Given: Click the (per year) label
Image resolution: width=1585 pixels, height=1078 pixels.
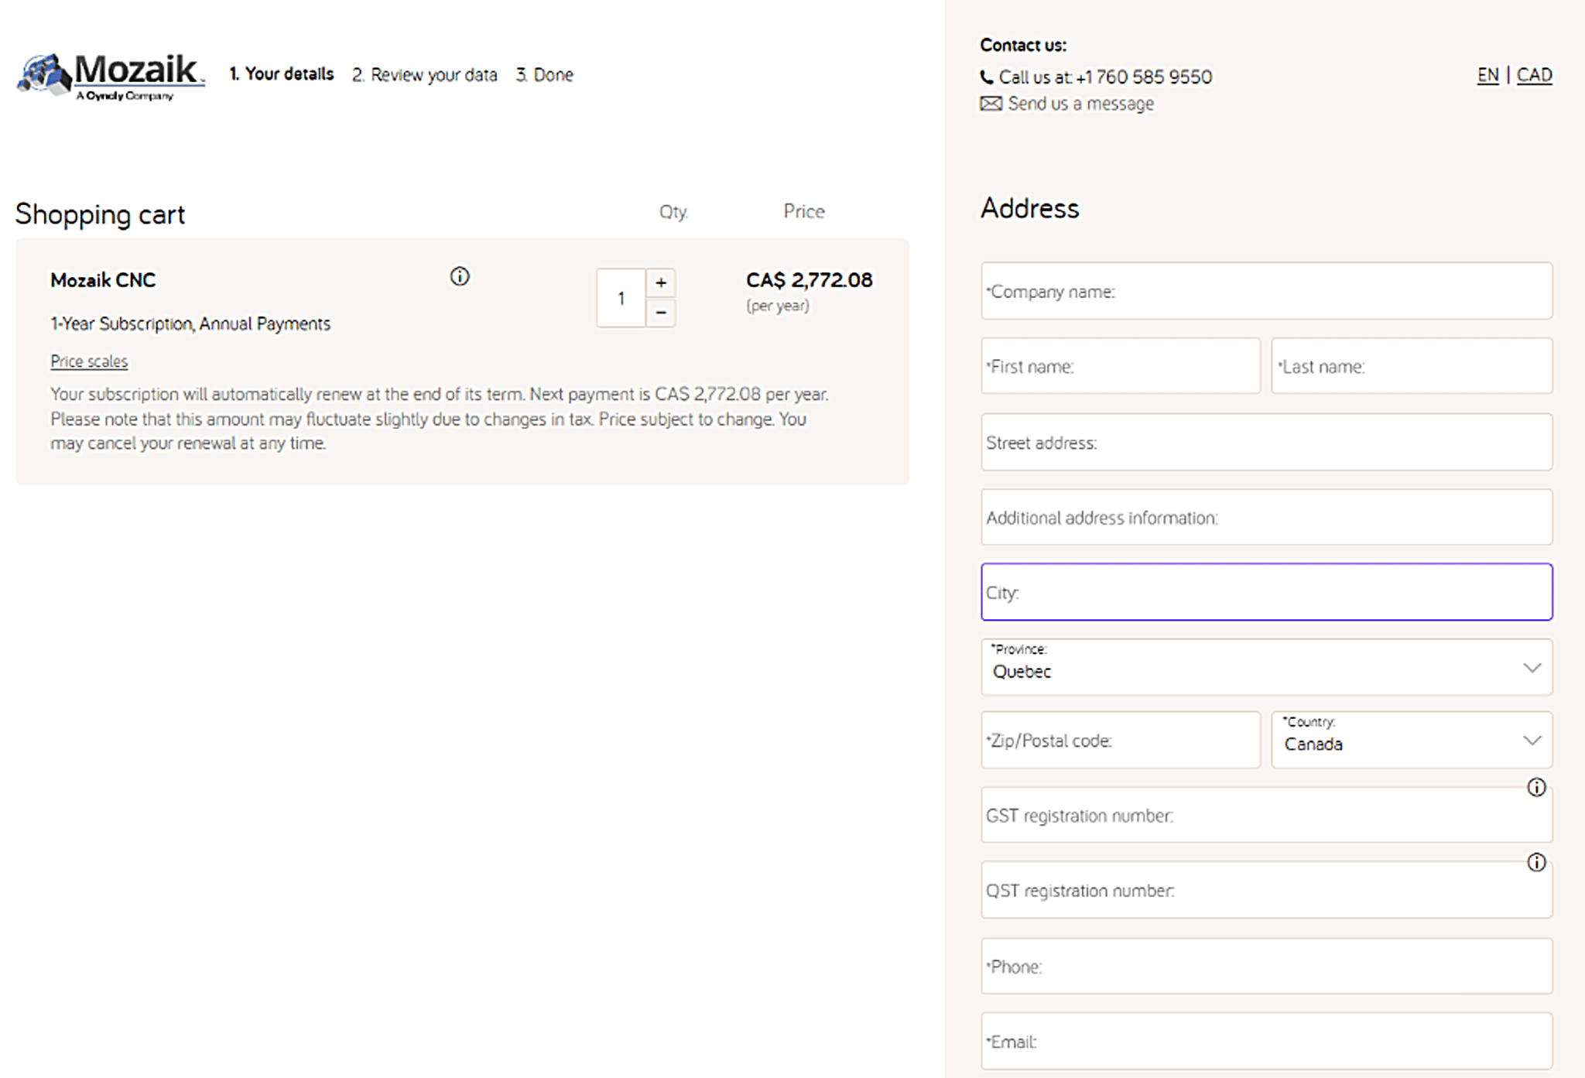Looking at the screenshot, I should point(778,306).
